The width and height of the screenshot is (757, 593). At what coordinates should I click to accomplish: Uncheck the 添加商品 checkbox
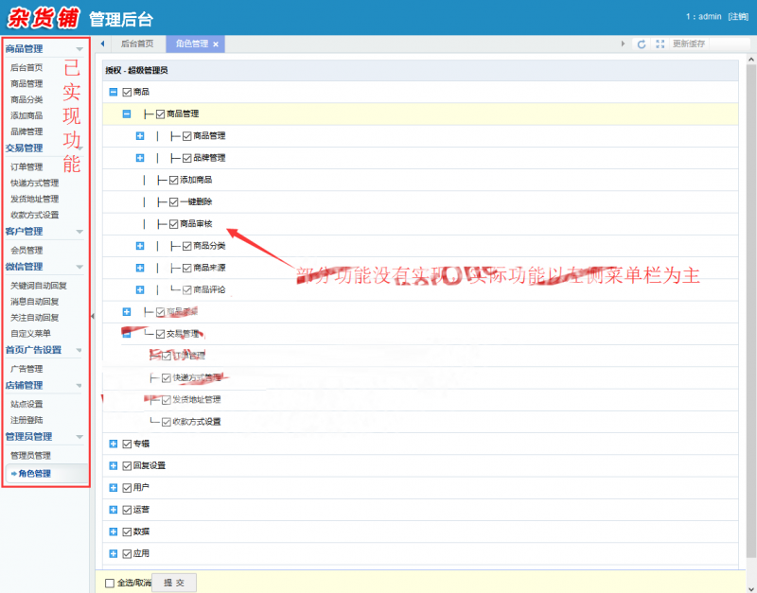pyautogui.click(x=174, y=180)
